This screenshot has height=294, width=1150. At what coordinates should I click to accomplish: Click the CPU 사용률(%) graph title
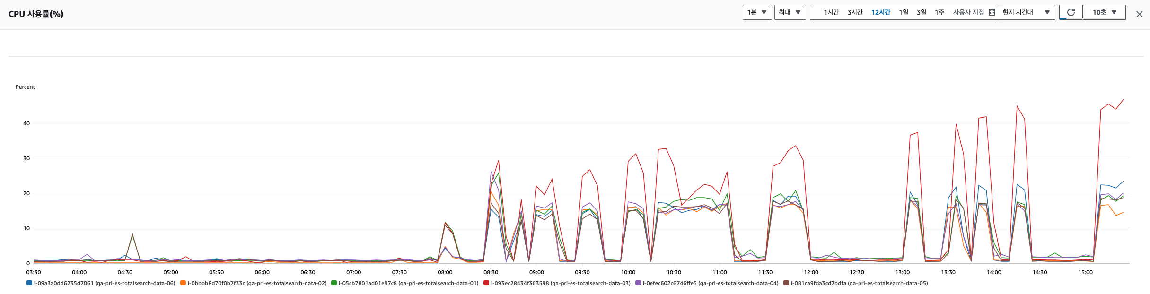36,14
